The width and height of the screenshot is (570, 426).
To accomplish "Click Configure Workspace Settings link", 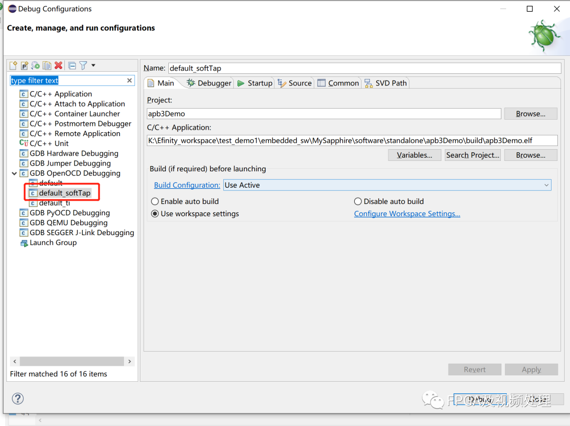I will (407, 214).
